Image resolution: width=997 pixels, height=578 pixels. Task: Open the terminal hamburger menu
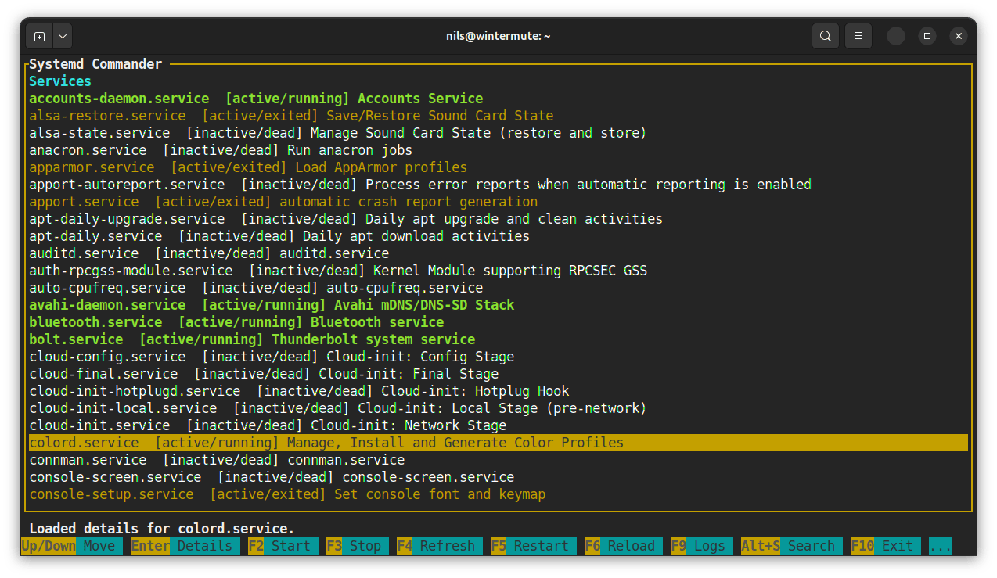click(x=858, y=36)
